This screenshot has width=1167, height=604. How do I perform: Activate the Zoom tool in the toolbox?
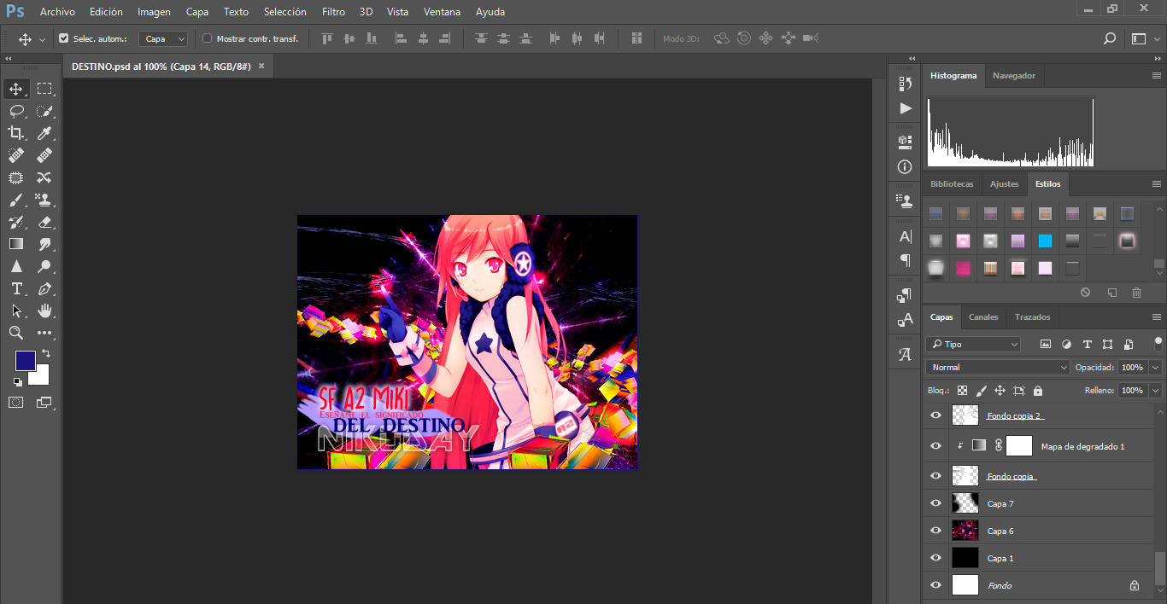point(16,333)
